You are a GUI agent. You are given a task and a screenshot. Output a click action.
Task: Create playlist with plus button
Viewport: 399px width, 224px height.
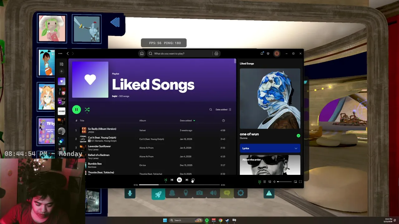(x=61, y=71)
